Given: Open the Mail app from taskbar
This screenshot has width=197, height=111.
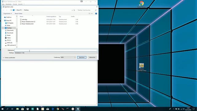Looking at the screenshot, I should (x=48, y=109).
